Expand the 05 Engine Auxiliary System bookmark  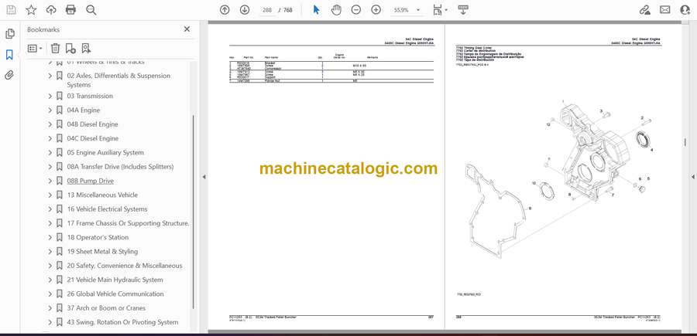pos(50,152)
